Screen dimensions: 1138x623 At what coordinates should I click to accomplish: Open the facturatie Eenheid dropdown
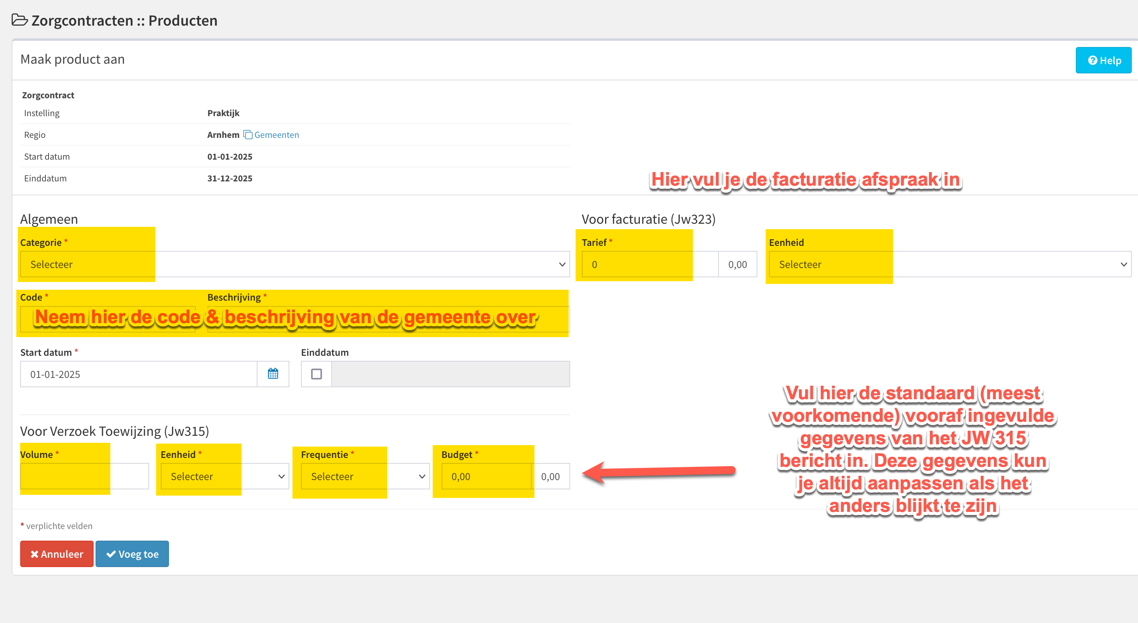pyautogui.click(x=950, y=264)
